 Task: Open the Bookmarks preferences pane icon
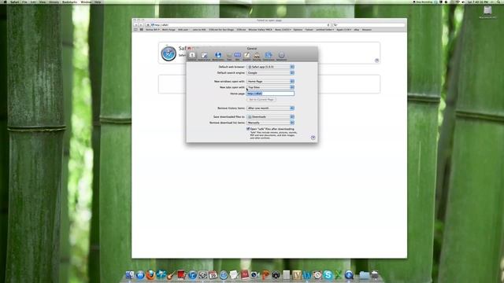tap(218, 56)
